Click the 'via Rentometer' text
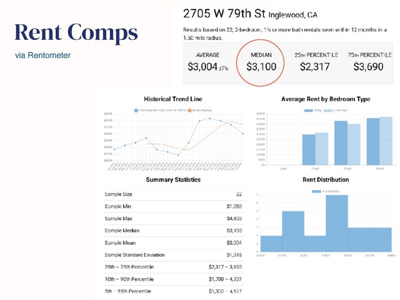Screen dimensions: 400x300 [x=42, y=56]
